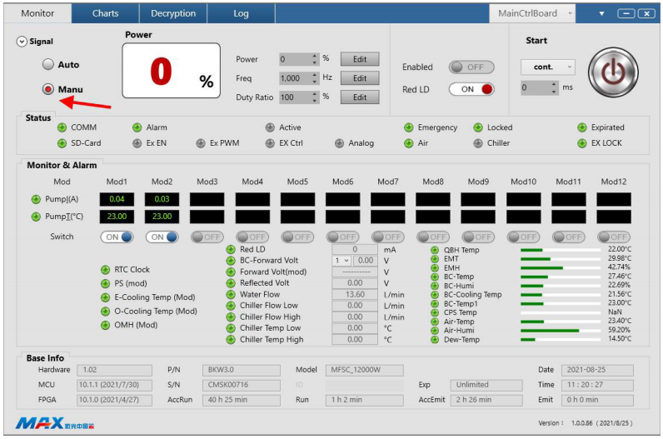Click the EX LOCK status indicator
Screen dimensions: 663x439
[582, 143]
